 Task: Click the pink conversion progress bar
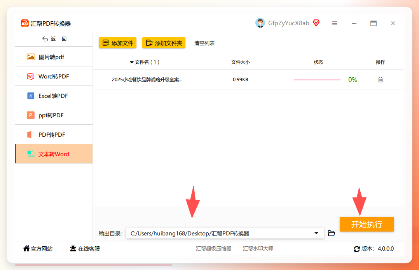click(x=317, y=80)
